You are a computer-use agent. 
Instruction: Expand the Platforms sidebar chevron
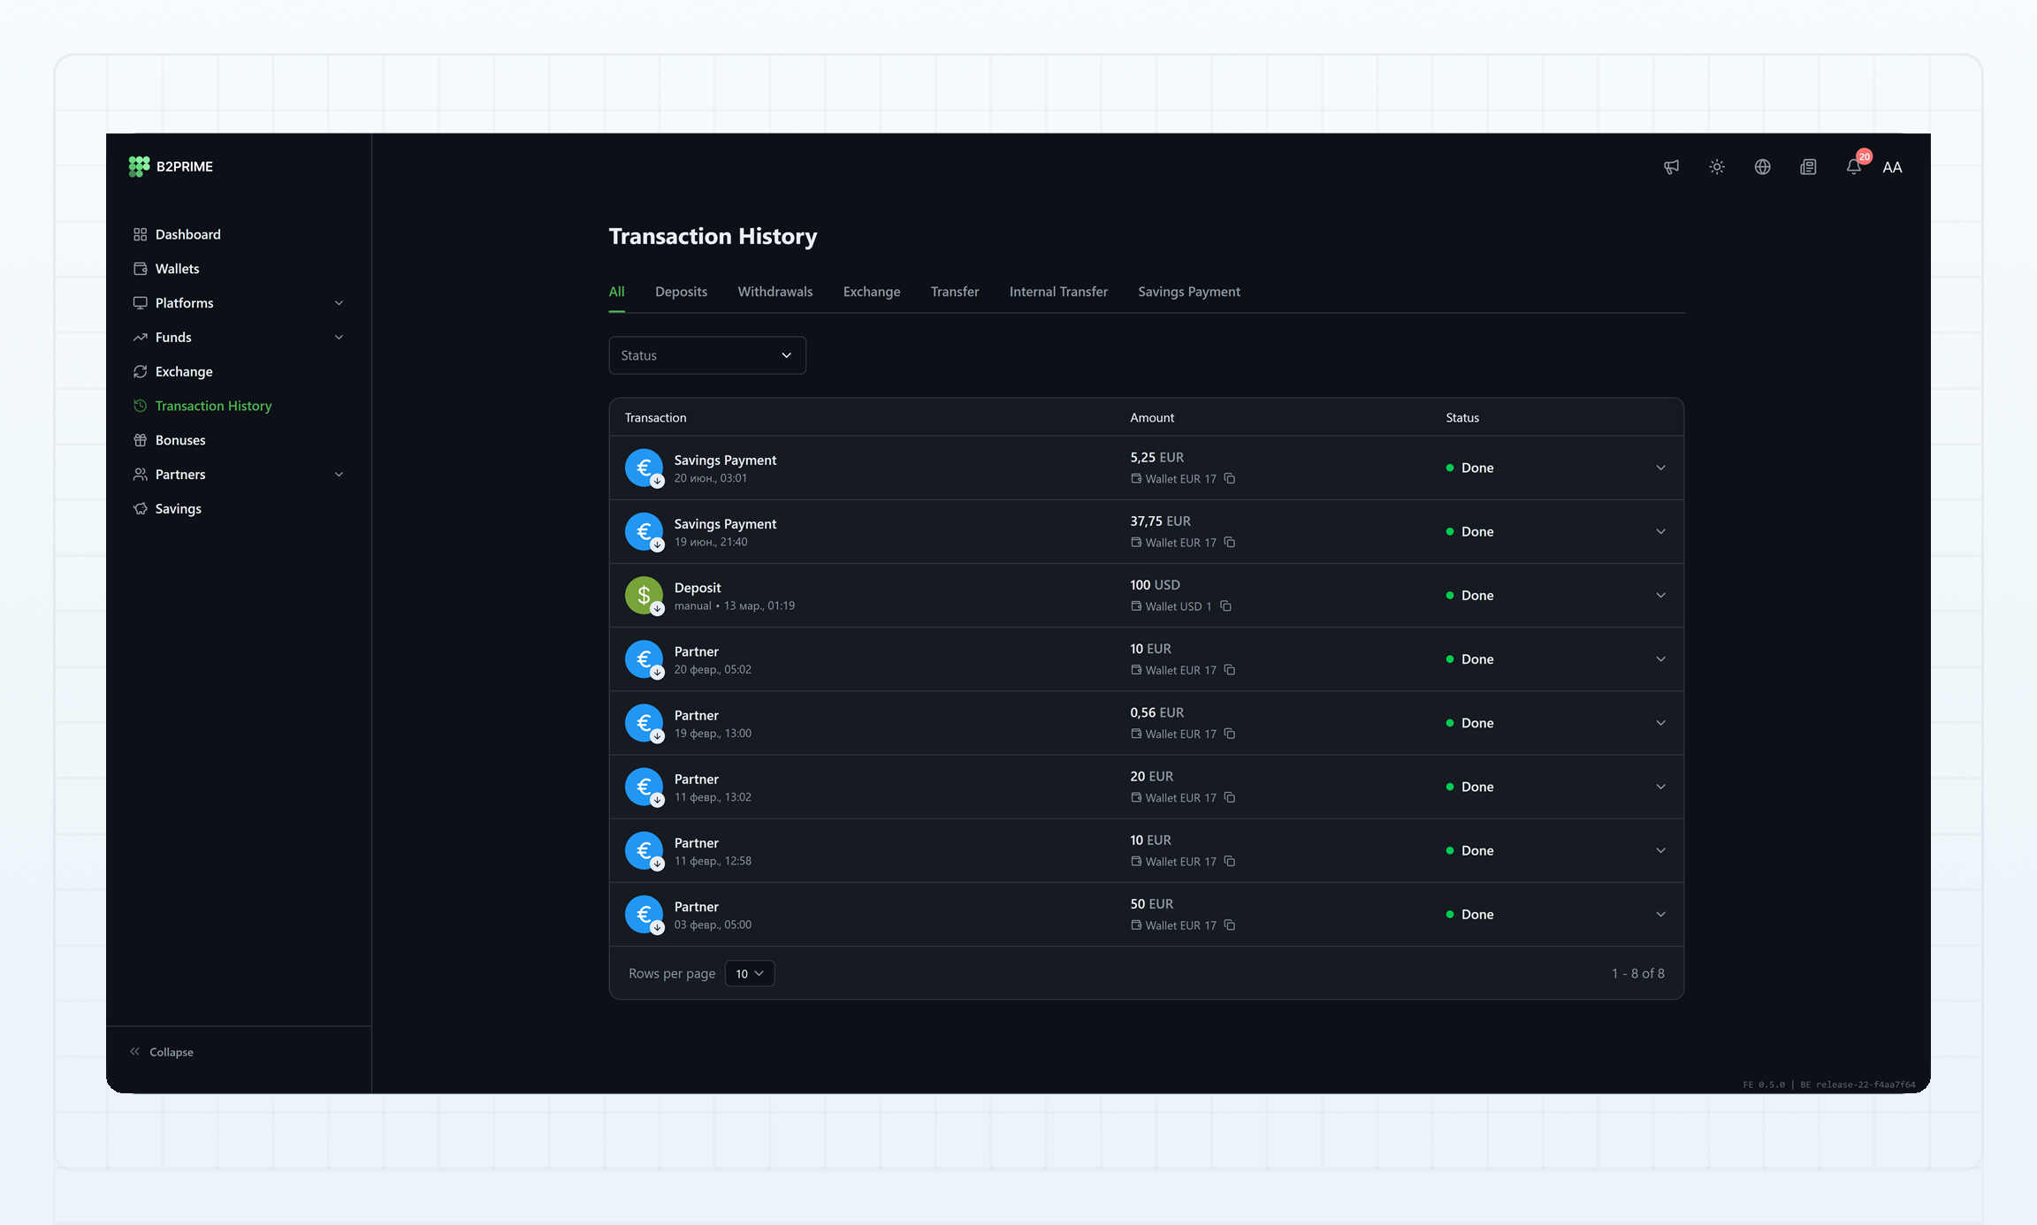339,303
